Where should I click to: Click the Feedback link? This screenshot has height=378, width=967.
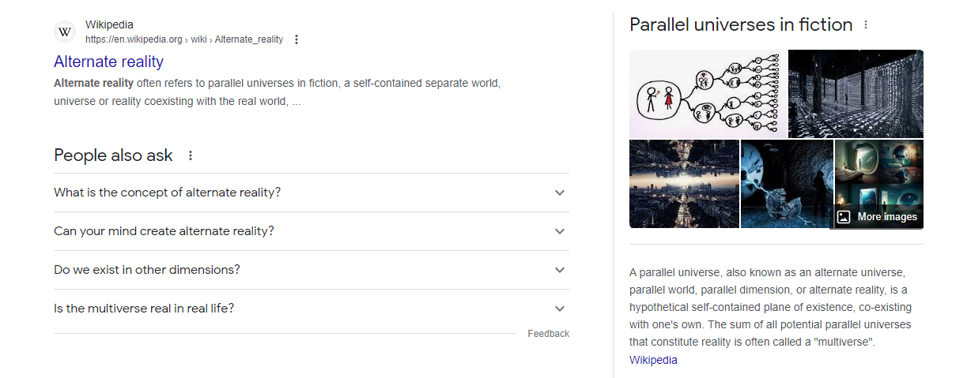click(x=549, y=334)
